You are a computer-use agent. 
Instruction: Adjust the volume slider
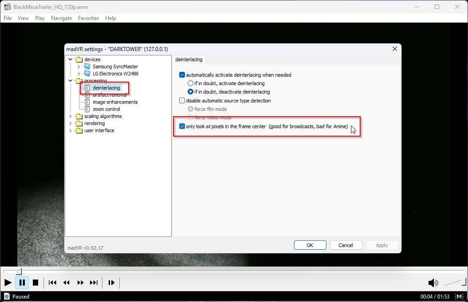pyautogui.click(x=455, y=282)
